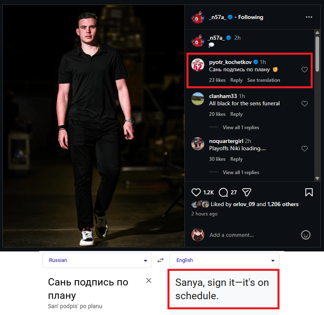The height and width of the screenshot is (315, 324).
Task: Click the 'Add a comment...' field
Action: coord(251,235)
